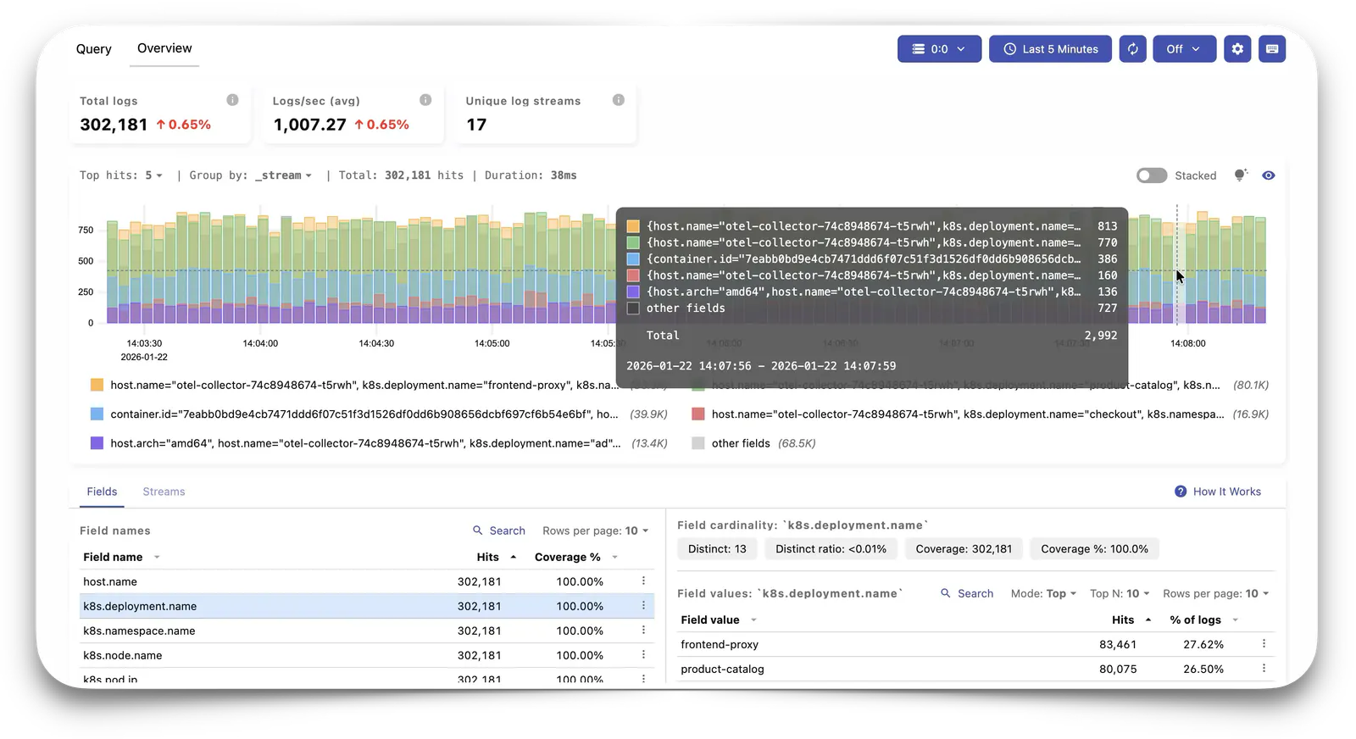Click the Field names Search icon
The height and width of the screenshot is (739, 1356).
[x=478, y=531]
